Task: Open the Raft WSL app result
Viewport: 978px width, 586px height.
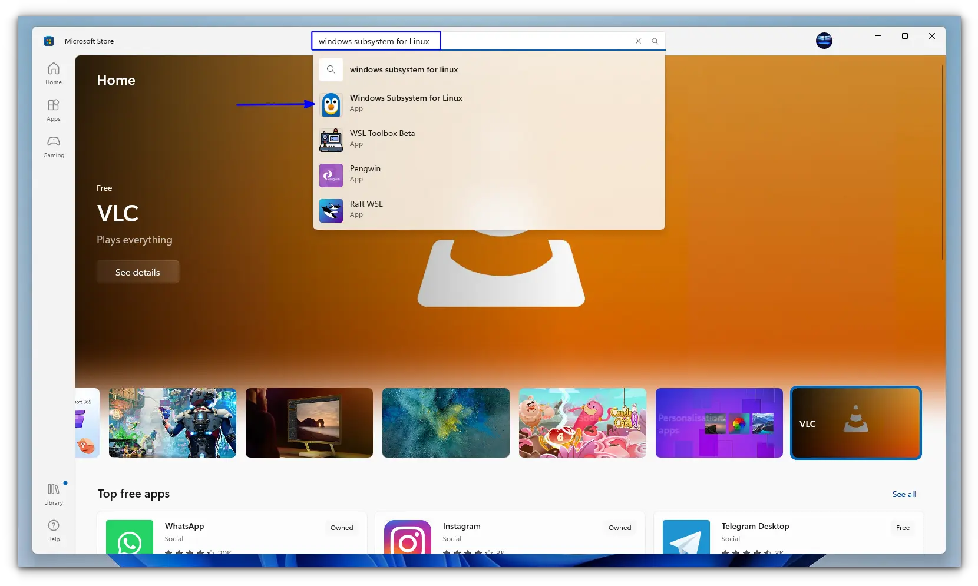Action: click(x=489, y=210)
